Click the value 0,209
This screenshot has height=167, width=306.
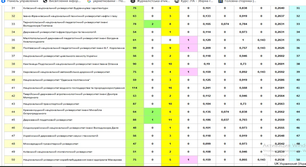click(207, 48)
